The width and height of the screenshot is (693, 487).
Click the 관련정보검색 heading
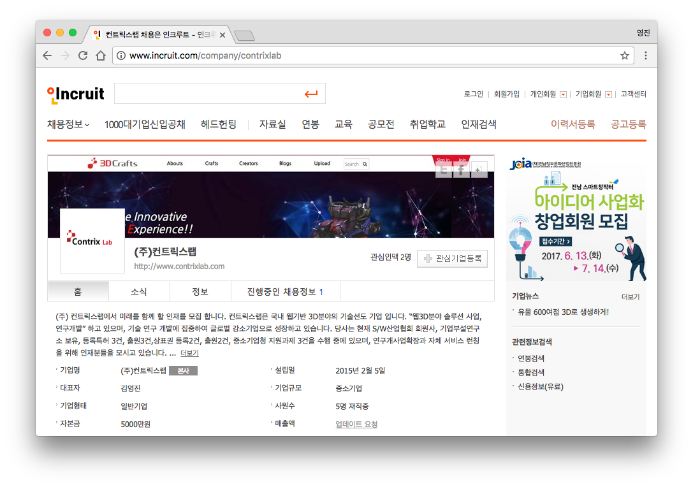(532, 342)
